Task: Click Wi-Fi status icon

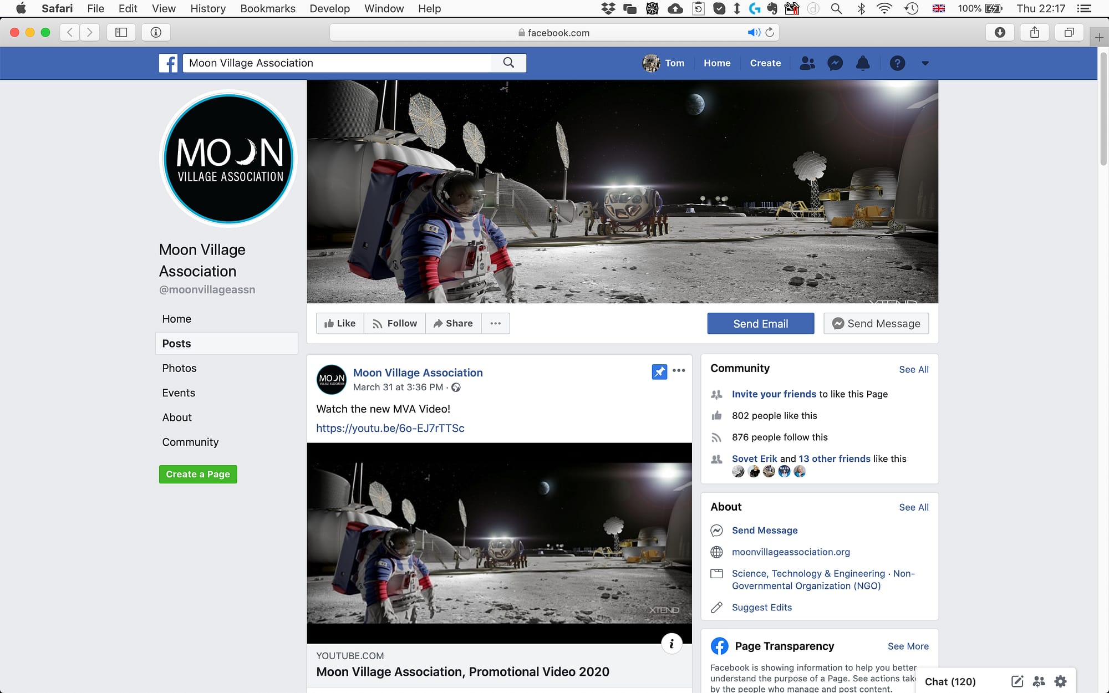Action: pos(884,8)
